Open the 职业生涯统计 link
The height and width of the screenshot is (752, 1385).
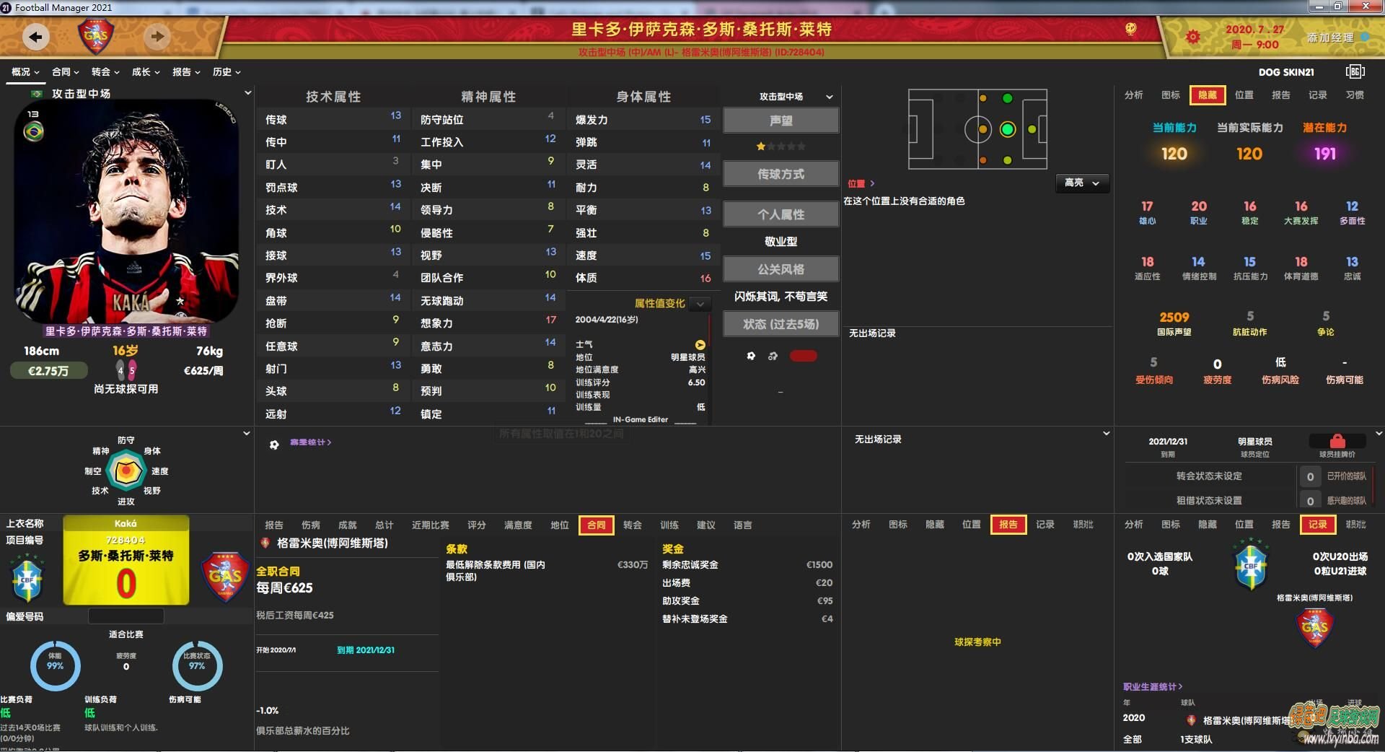coord(1153,687)
